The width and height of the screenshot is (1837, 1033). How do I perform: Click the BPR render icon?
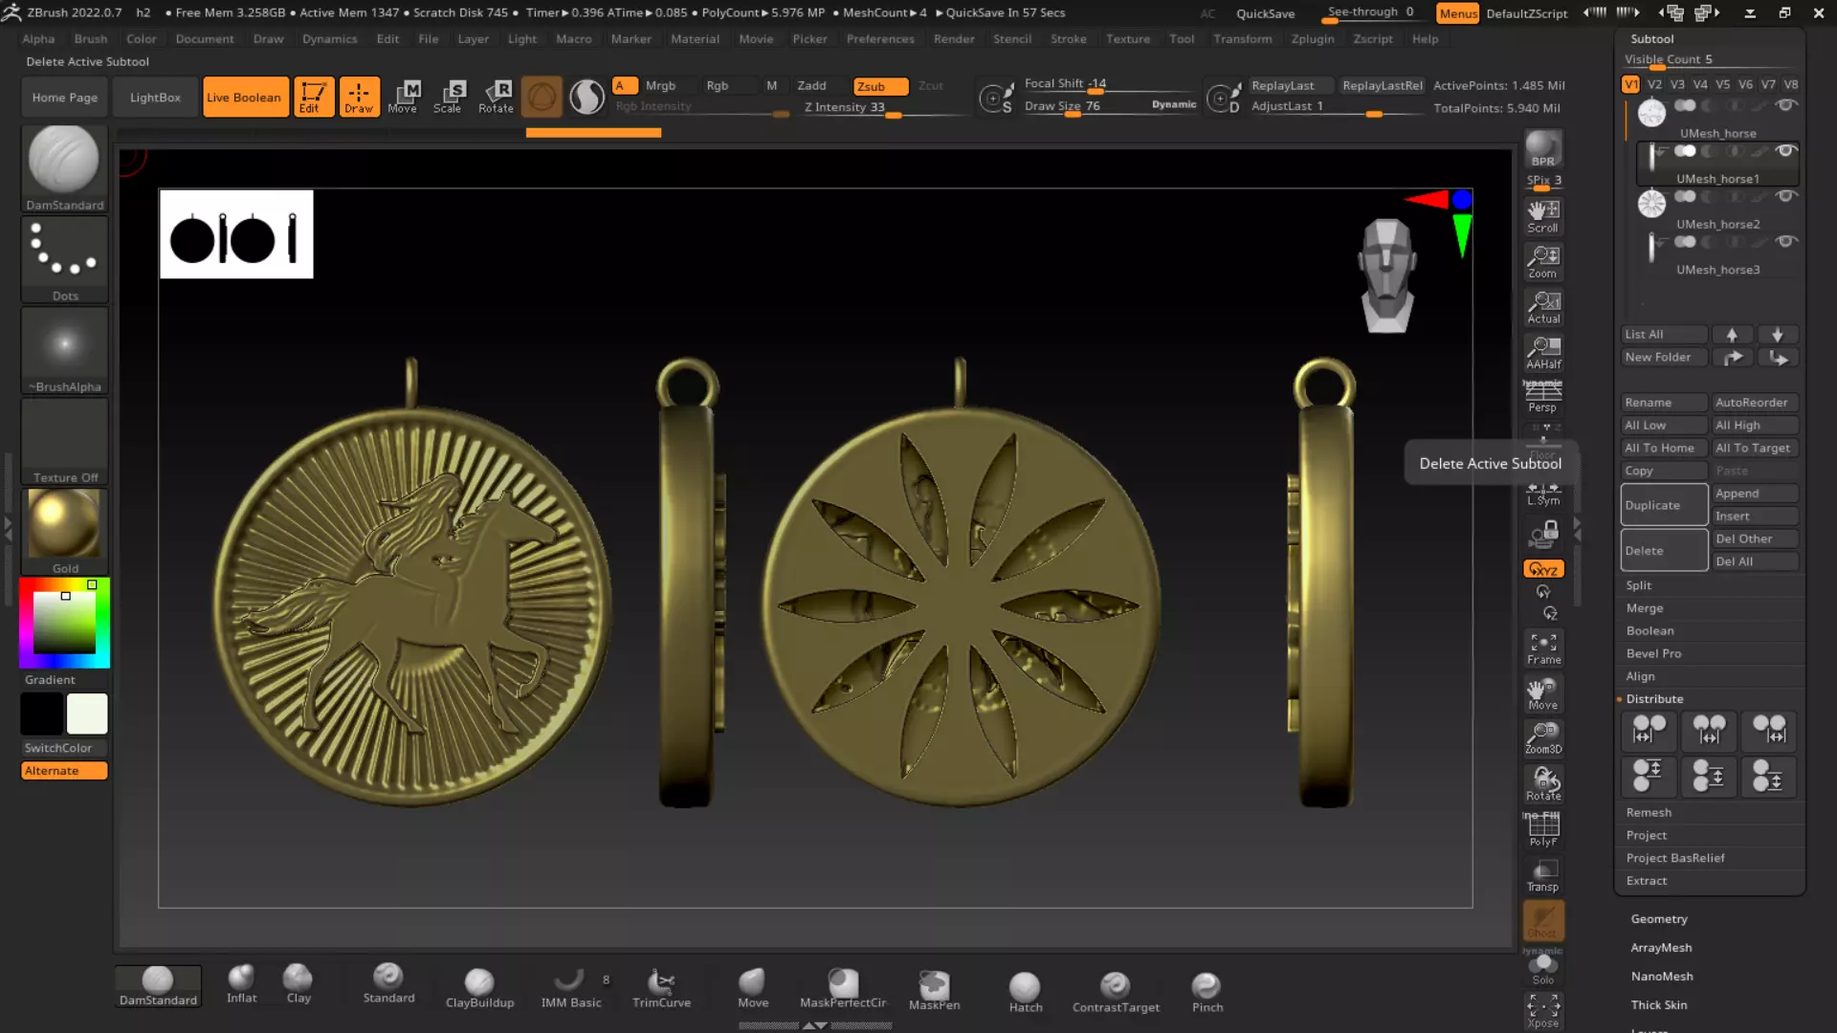[x=1542, y=149]
